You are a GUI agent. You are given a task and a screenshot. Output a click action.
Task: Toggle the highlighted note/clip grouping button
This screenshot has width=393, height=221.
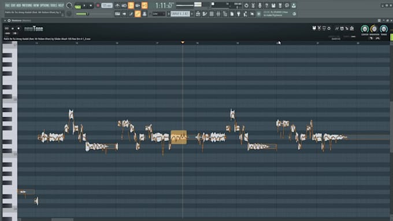(138, 14)
